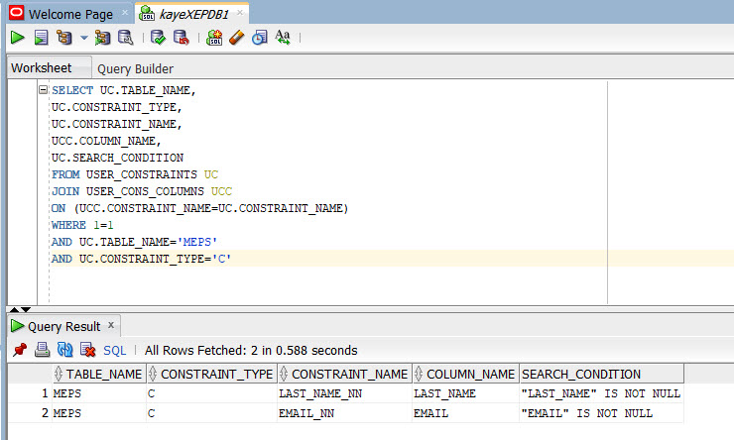
Task: Sort by CONSTRAINT_TYPE column header
Action: point(211,374)
